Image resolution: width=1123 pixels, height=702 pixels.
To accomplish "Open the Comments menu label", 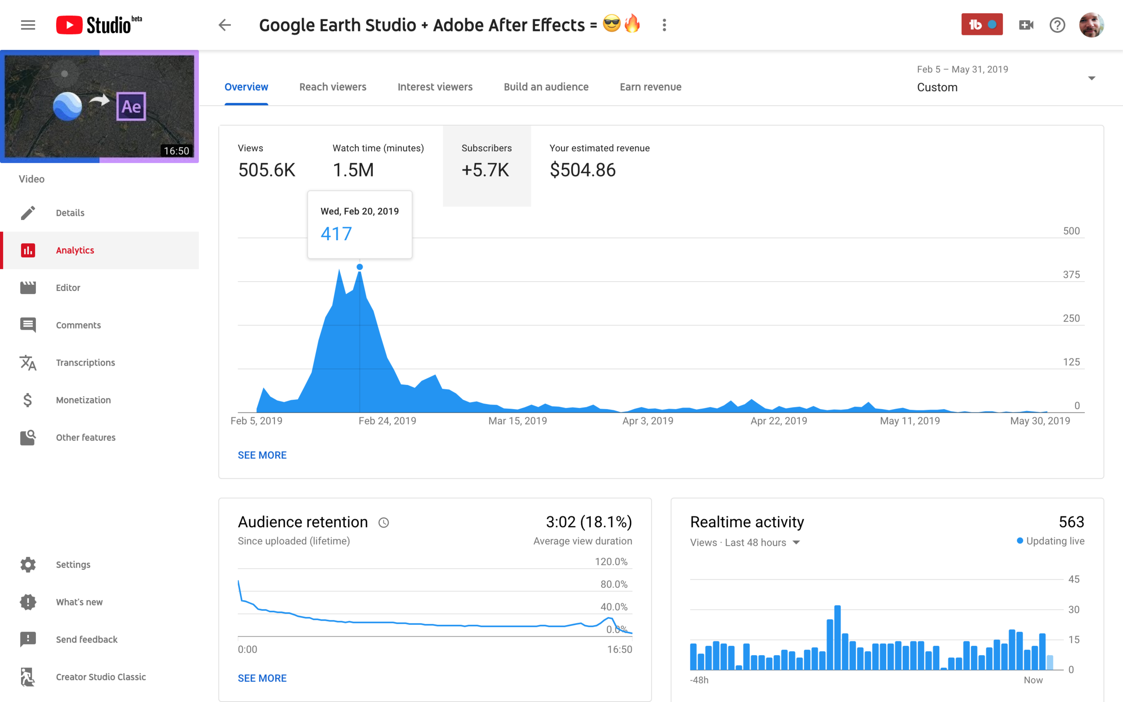I will [x=78, y=325].
